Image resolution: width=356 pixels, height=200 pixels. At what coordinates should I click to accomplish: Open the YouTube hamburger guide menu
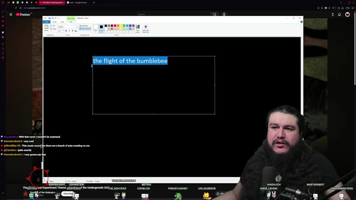pyautogui.click(x=11, y=14)
